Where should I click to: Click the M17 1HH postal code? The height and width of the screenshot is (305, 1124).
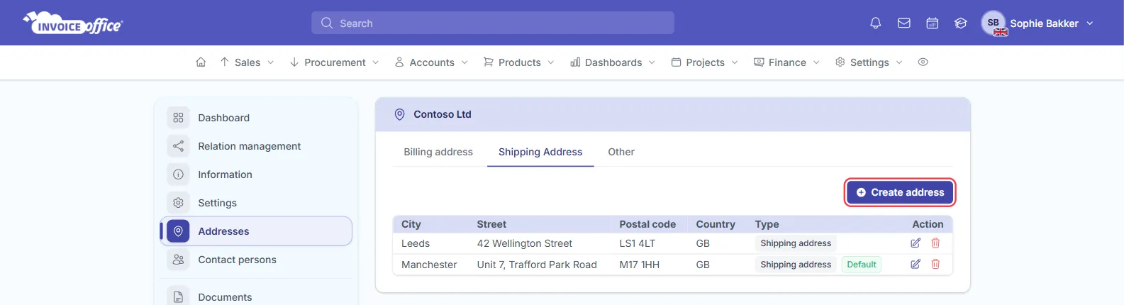coord(639,265)
